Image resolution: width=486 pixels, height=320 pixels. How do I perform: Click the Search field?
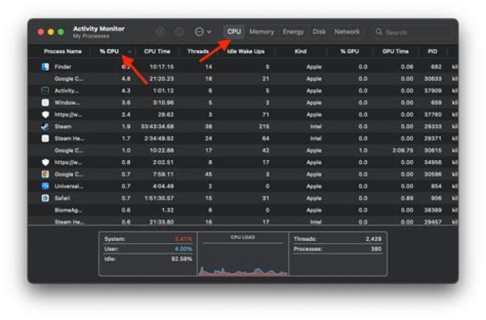412,32
